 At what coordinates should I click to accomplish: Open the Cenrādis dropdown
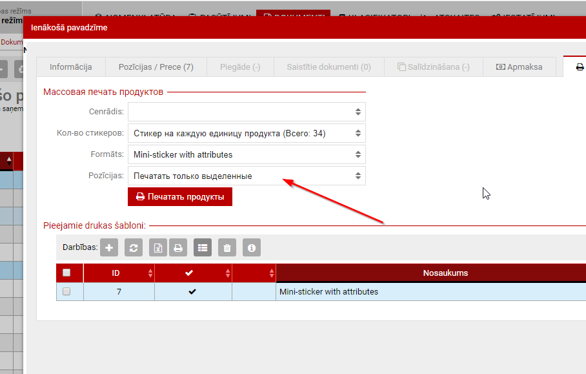click(x=247, y=112)
